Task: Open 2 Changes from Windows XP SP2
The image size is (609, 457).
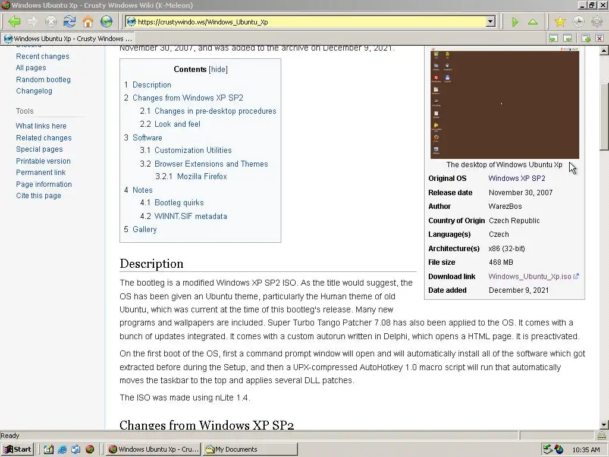Action: (x=183, y=98)
